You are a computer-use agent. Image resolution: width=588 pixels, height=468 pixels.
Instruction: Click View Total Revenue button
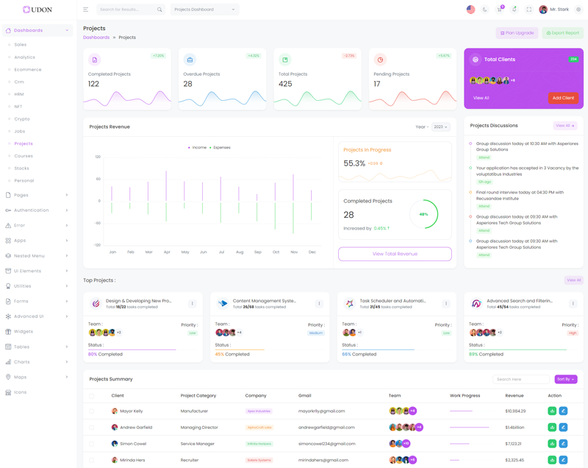pos(395,254)
